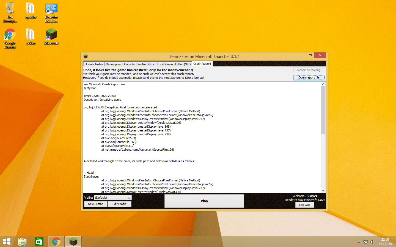Click the 'Time: 23.03.2020 22:00' line

(100, 96)
